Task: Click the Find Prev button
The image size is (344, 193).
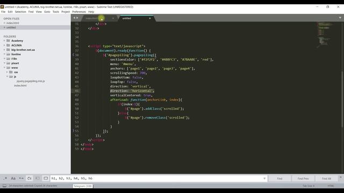Action: (303, 179)
